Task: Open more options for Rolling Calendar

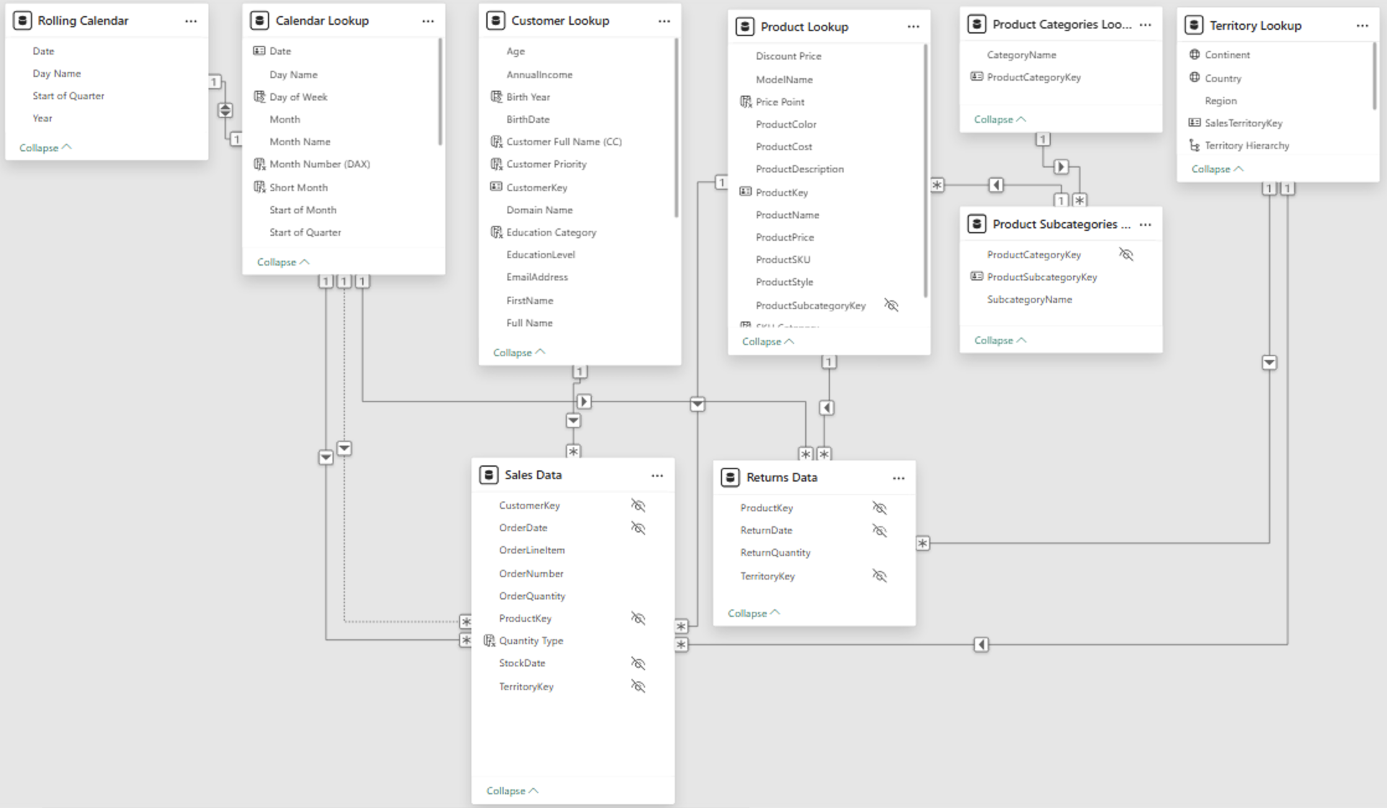Action: 191,21
